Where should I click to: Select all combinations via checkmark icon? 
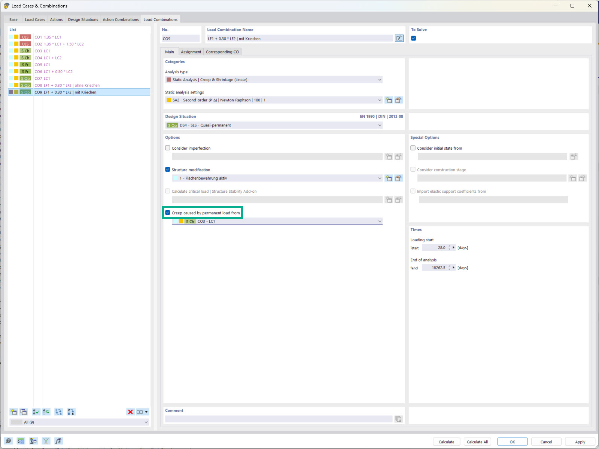(x=36, y=412)
